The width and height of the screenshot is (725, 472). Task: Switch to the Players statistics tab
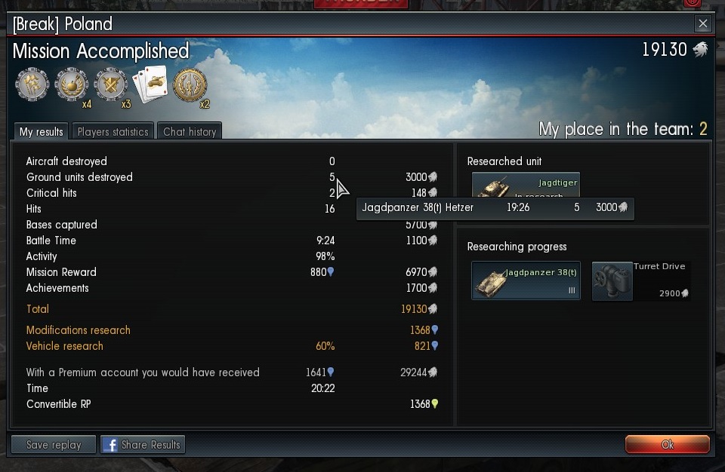coord(113,132)
